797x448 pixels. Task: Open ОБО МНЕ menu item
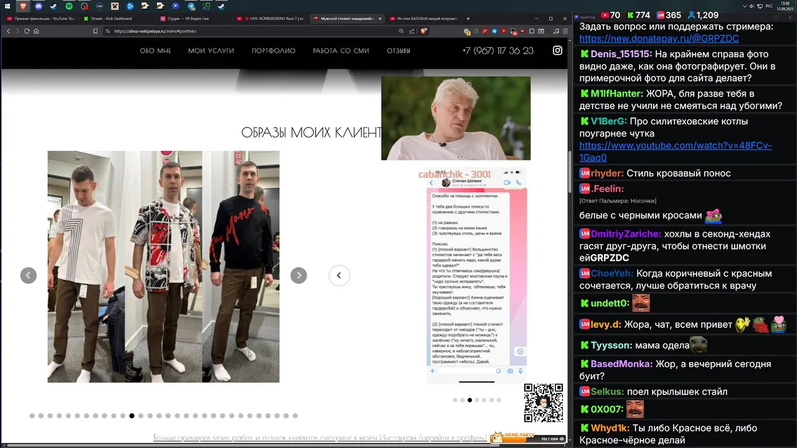(155, 51)
